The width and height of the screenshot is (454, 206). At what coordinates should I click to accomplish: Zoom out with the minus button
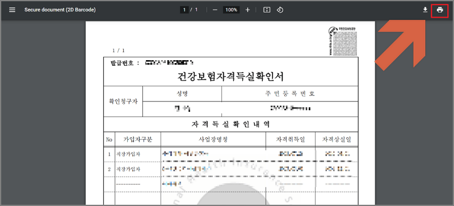[x=215, y=10]
